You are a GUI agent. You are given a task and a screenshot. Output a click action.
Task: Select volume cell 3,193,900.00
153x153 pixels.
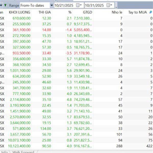(20, 105)
